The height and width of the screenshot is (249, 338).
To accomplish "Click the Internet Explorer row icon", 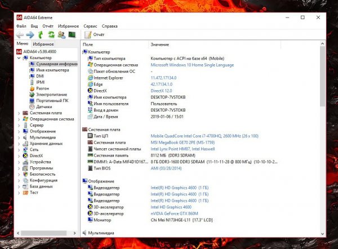I will 90,78.
